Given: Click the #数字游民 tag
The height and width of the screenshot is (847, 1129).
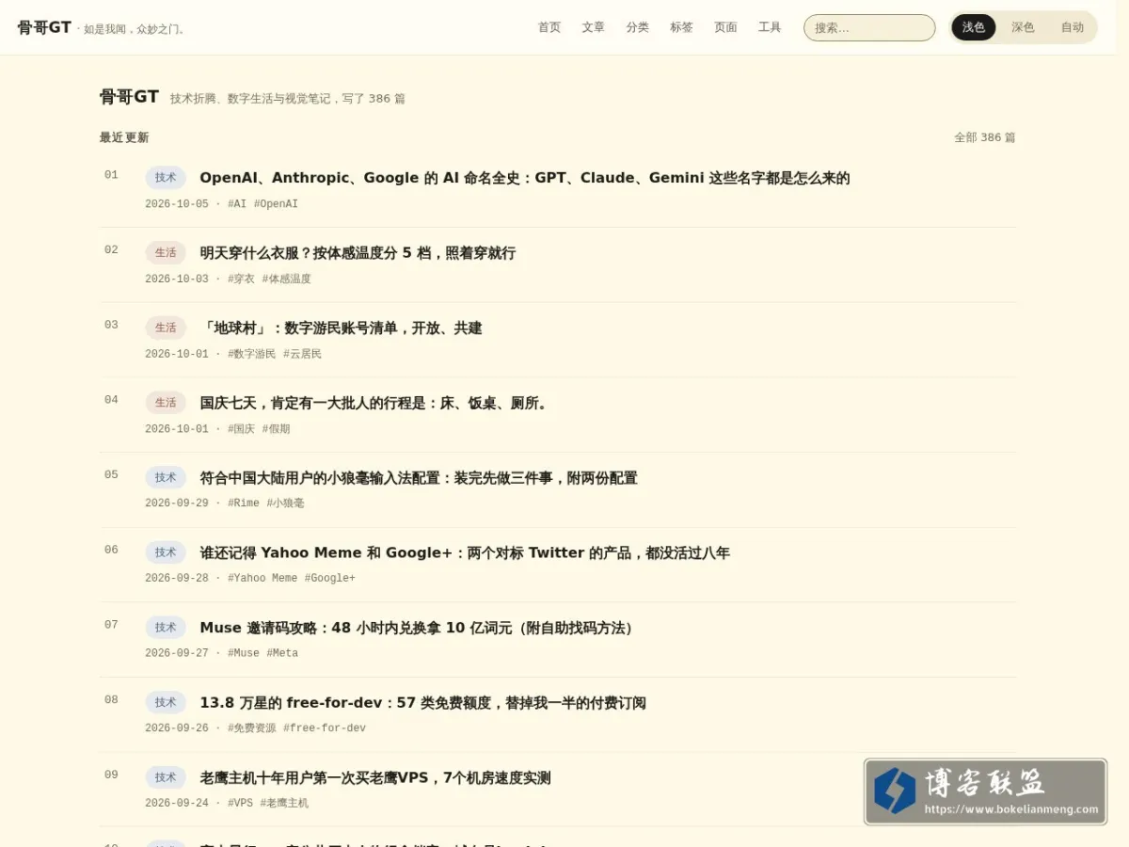Looking at the screenshot, I should pyautogui.click(x=252, y=354).
